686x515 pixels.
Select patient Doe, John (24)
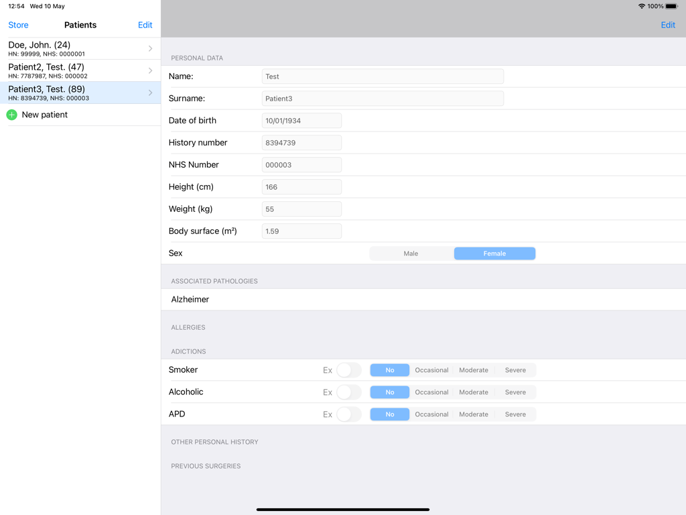(80, 48)
